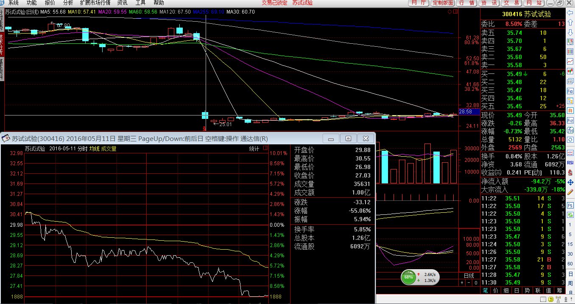The height and width of the screenshot is (304, 575).
Task: Click the 定制版面 button
Action: click(x=443, y=3)
